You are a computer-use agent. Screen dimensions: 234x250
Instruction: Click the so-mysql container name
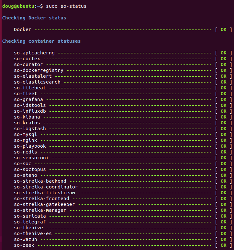tap(26, 135)
